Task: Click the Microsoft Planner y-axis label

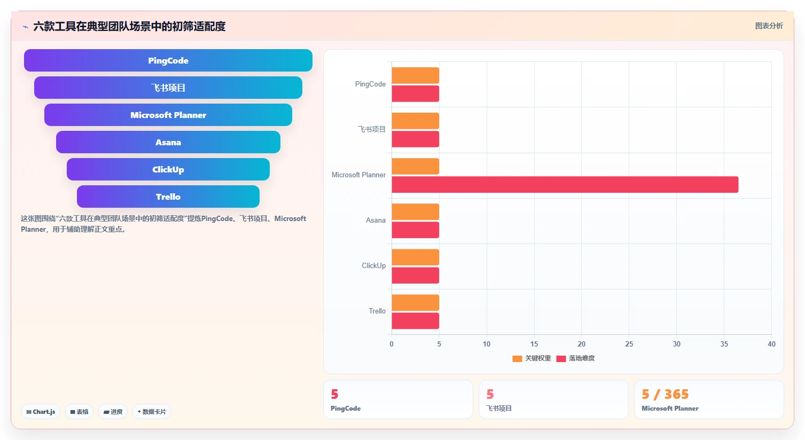Action: click(x=358, y=175)
